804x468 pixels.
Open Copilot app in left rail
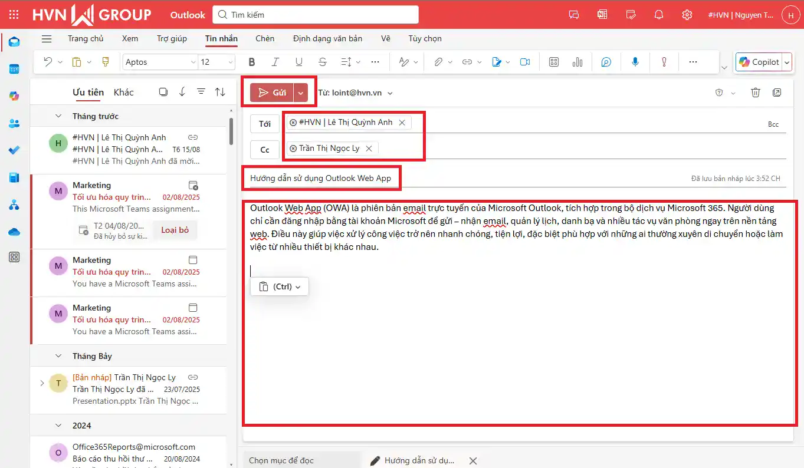[x=14, y=96]
